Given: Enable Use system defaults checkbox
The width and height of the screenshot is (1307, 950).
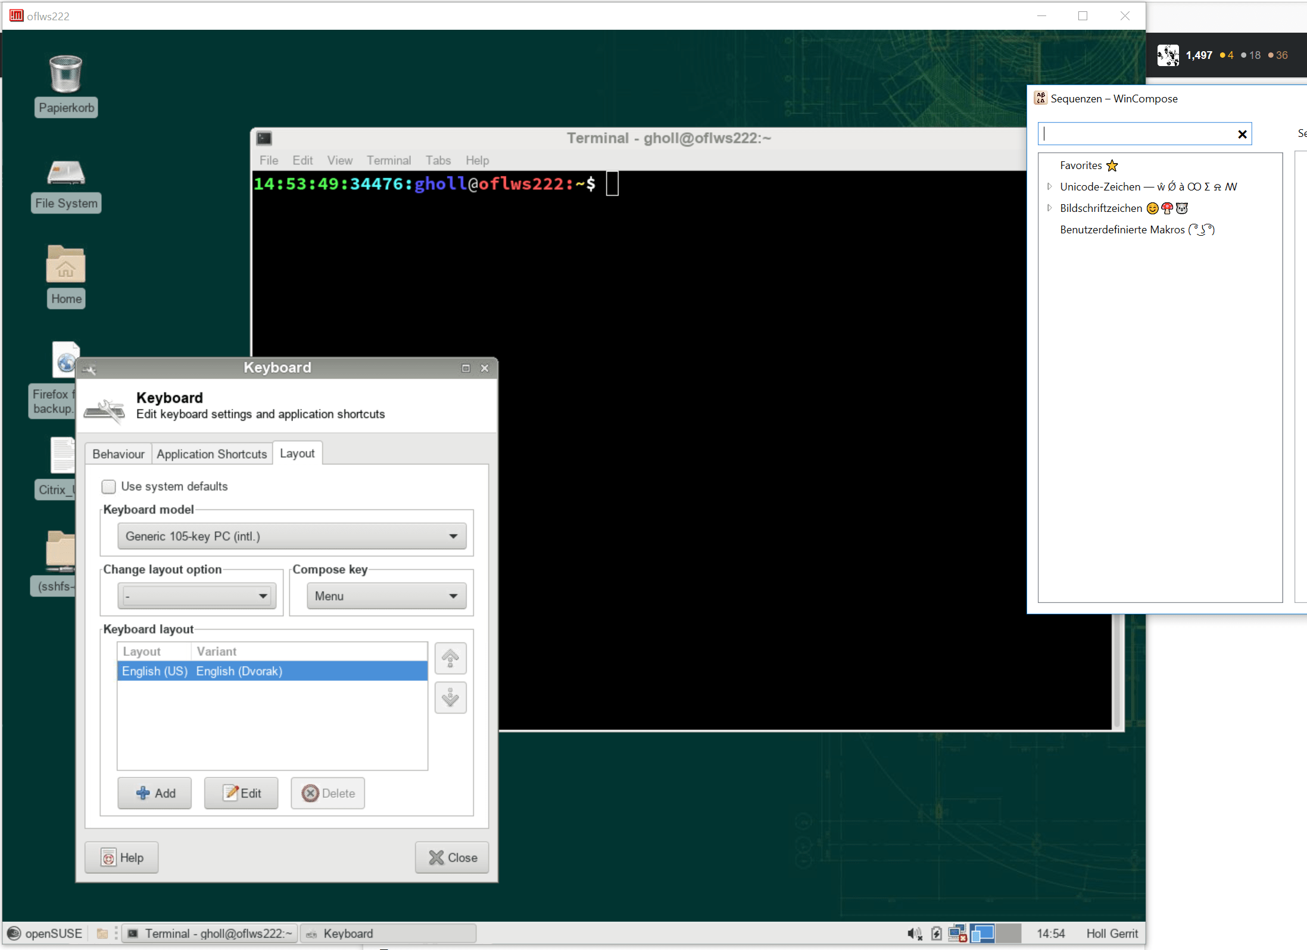Looking at the screenshot, I should 108,487.
